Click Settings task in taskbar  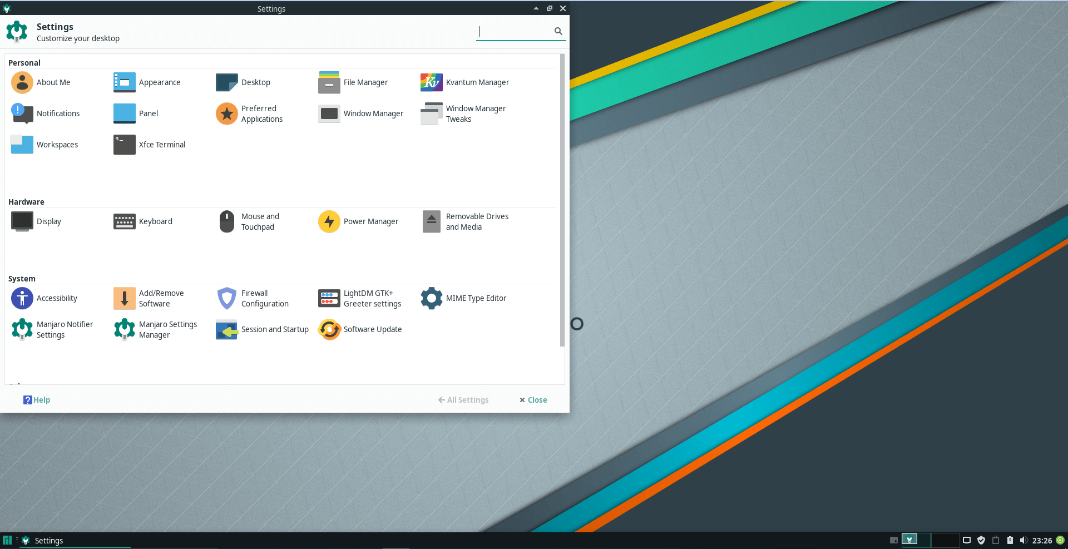pyautogui.click(x=75, y=541)
